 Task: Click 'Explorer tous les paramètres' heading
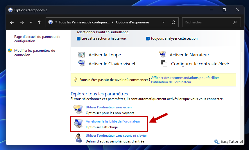pyautogui.click(x=99, y=94)
